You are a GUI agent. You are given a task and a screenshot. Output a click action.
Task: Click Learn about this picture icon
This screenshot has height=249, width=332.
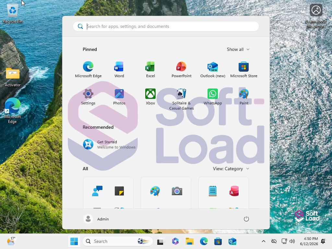pos(316,16)
